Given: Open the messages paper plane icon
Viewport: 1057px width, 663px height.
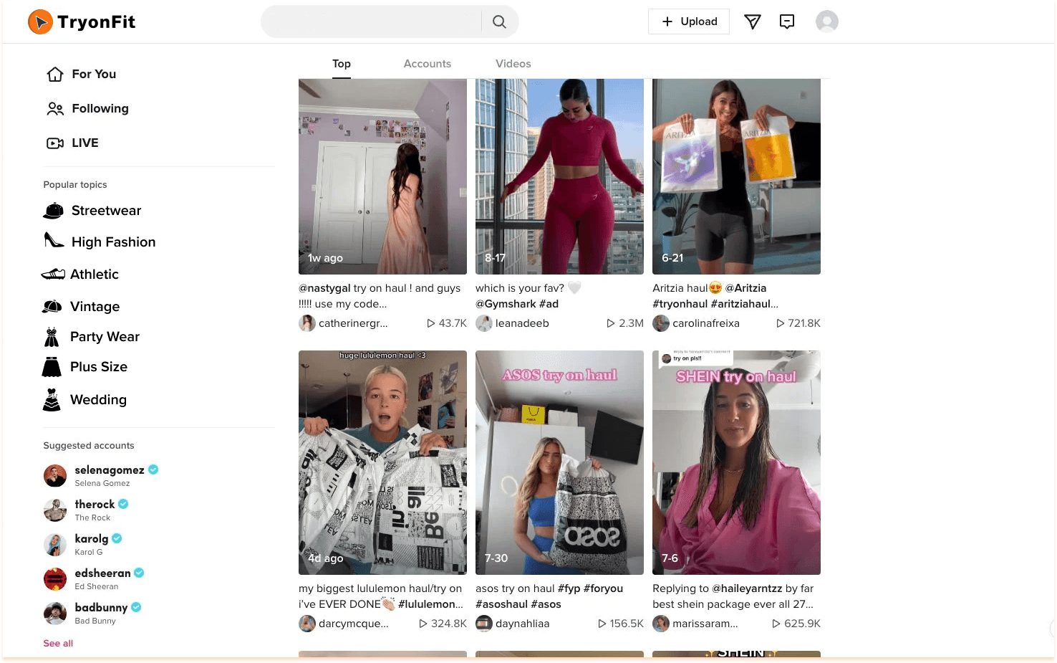Looking at the screenshot, I should [752, 22].
